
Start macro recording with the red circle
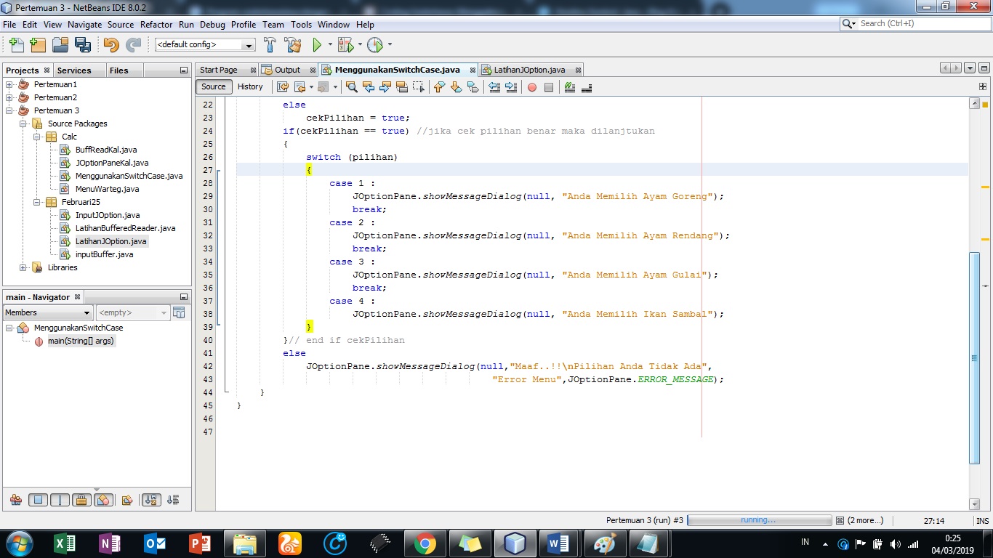coord(532,87)
